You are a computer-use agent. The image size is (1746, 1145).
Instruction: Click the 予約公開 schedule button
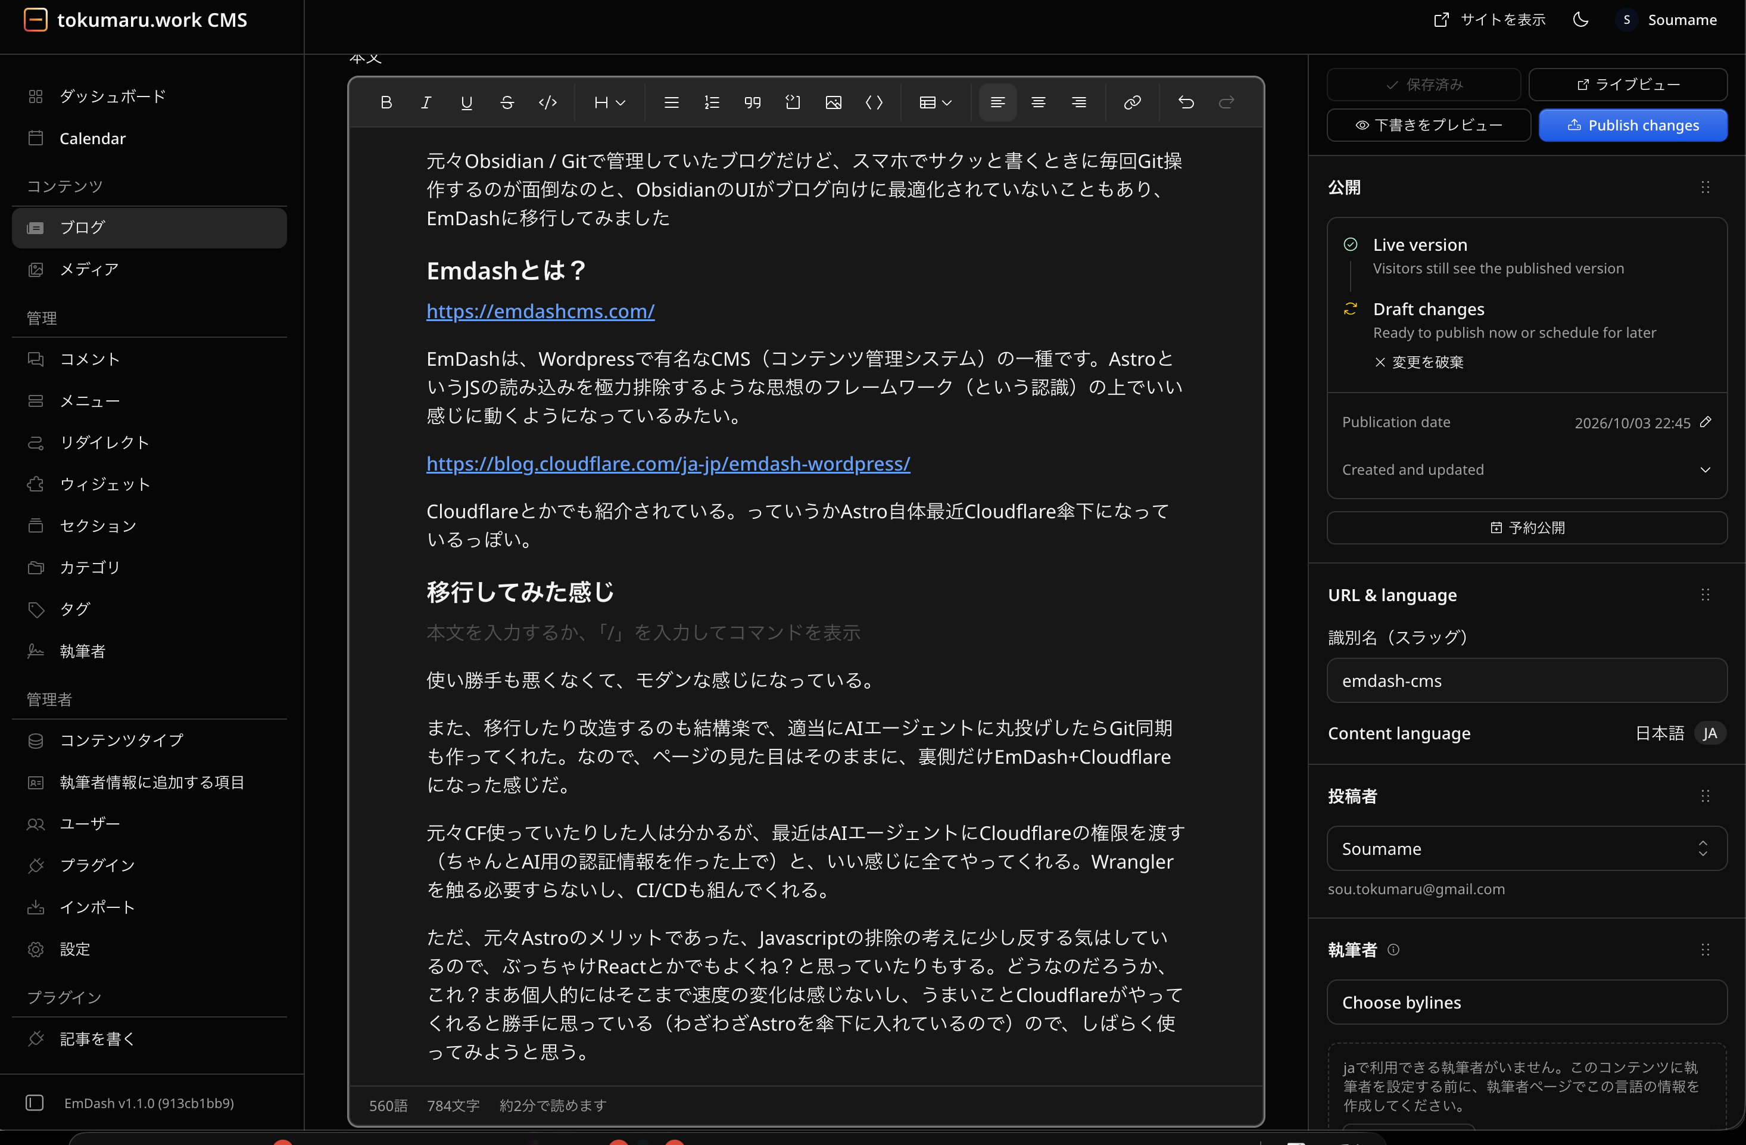[1527, 528]
